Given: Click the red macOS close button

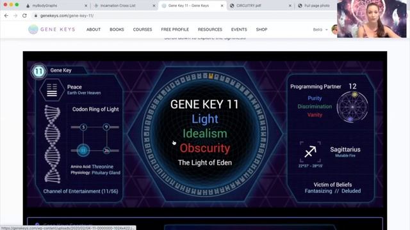Looking at the screenshot, I should pos(5,4).
